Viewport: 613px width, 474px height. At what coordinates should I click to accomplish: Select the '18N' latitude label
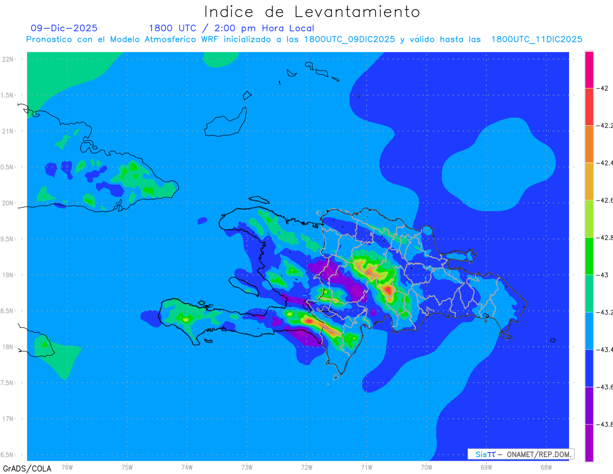[8, 347]
